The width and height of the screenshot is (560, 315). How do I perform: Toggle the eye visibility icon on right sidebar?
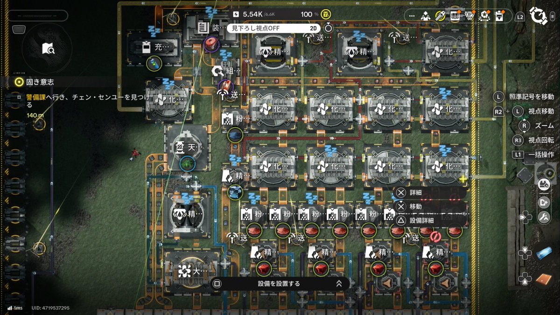click(x=543, y=183)
